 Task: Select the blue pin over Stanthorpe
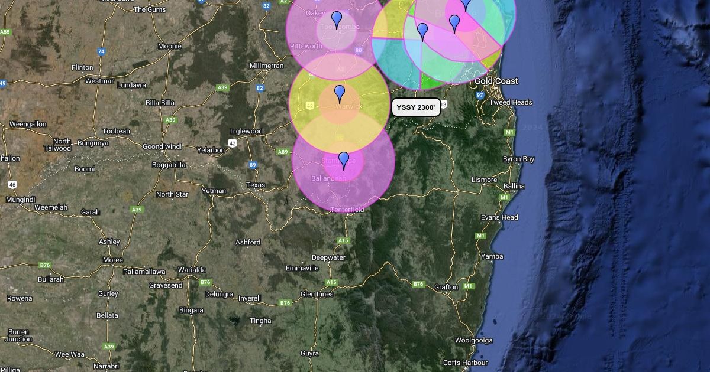point(344,161)
